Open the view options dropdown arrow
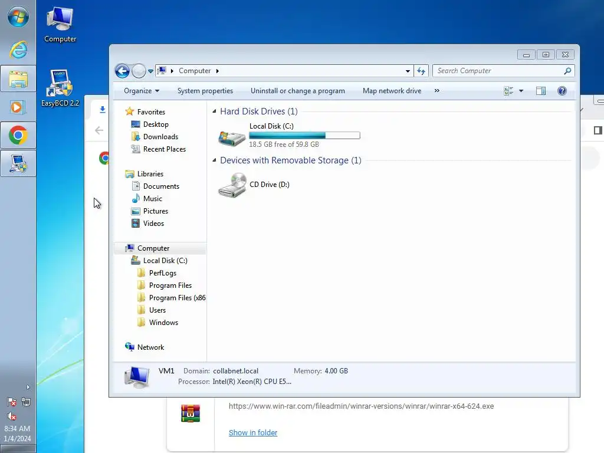 521,91
